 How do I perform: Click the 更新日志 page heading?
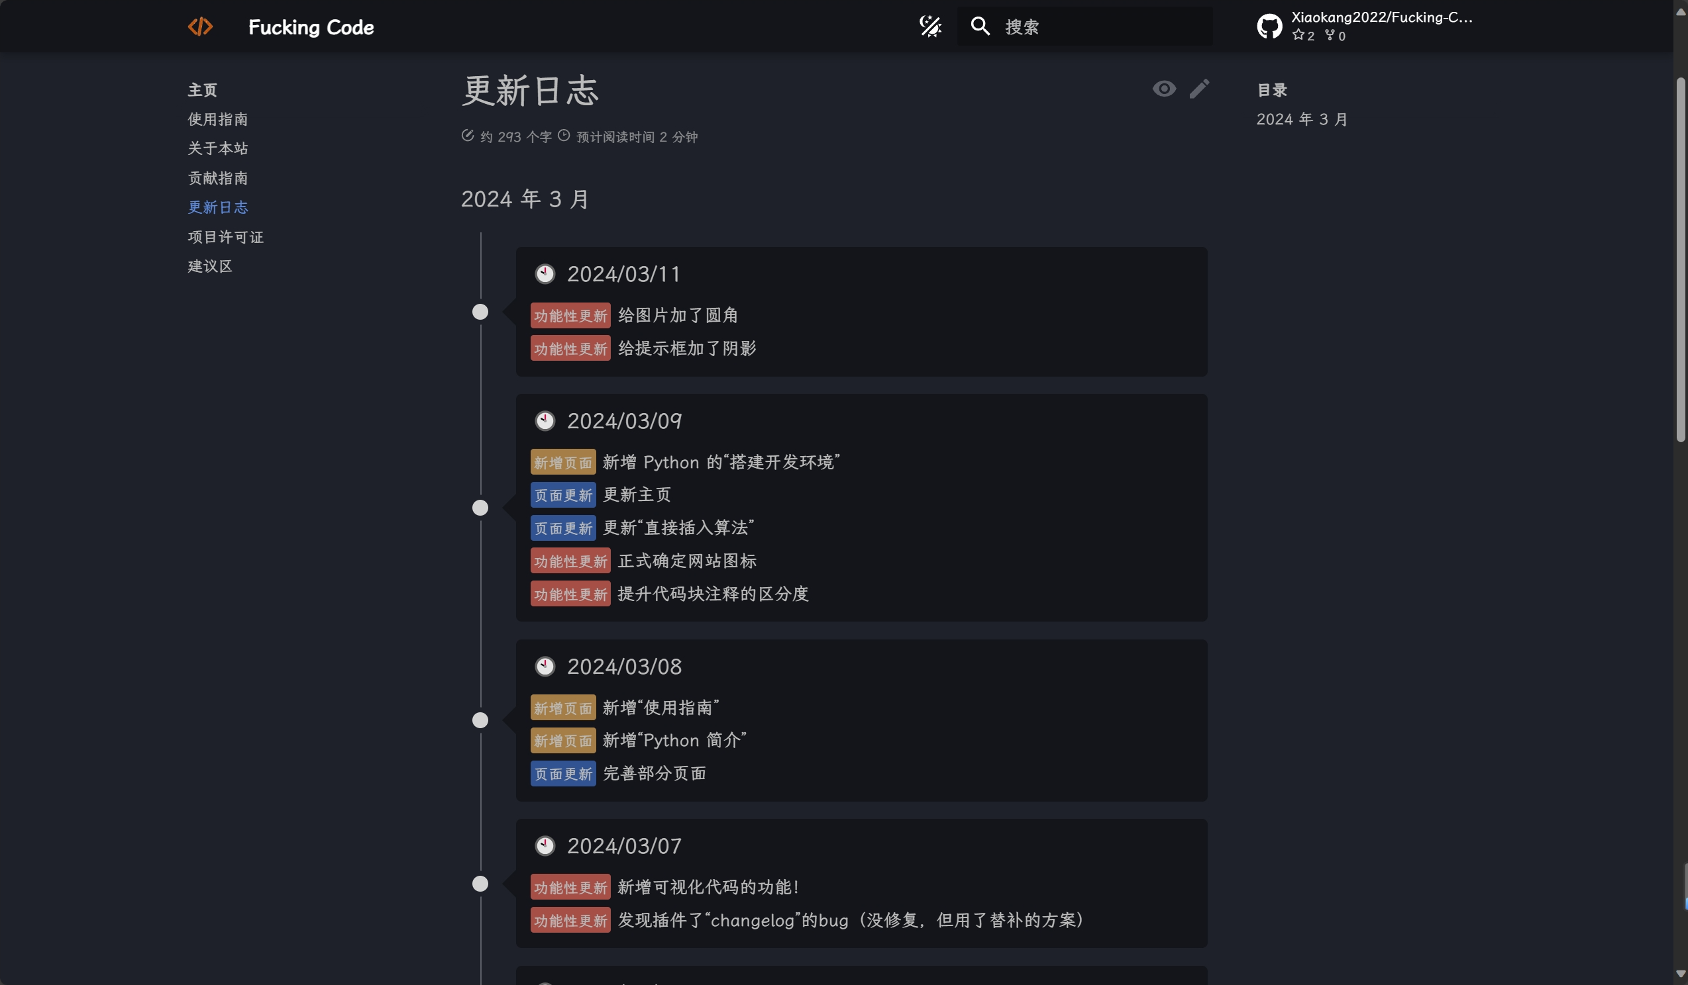[x=530, y=90]
